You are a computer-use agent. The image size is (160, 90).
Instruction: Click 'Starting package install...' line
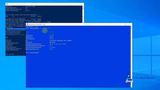pyautogui.click(x=14, y=32)
